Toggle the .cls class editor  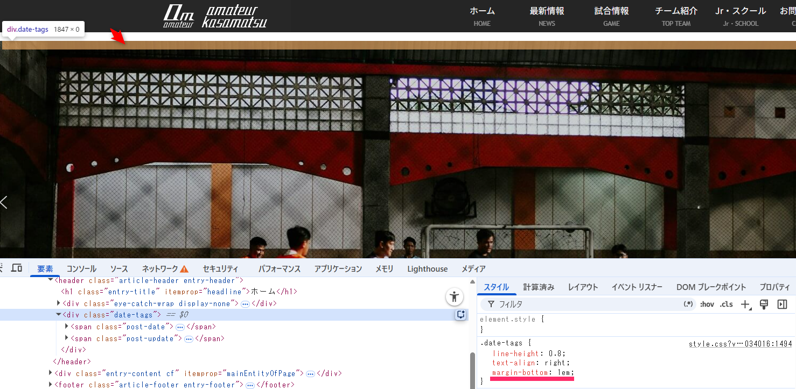pyautogui.click(x=727, y=305)
